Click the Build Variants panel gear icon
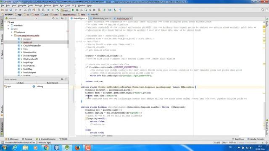Screen dimensions: 269x151 tap(62, 79)
